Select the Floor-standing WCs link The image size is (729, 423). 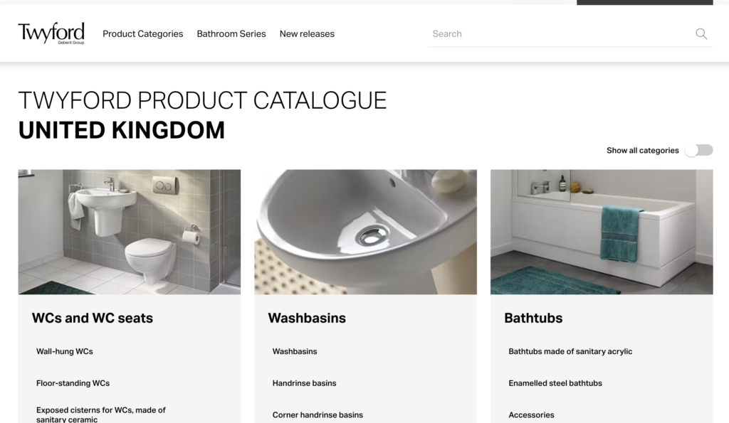pyautogui.click(x=73, y=383)
